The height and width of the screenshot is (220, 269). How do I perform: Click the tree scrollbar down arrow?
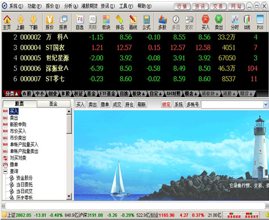pos(69,197)
